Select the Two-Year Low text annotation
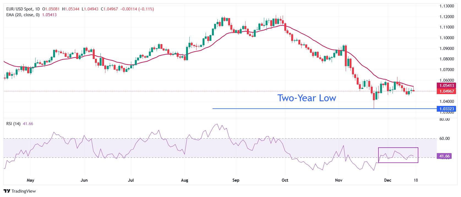 tap(307, 98)
